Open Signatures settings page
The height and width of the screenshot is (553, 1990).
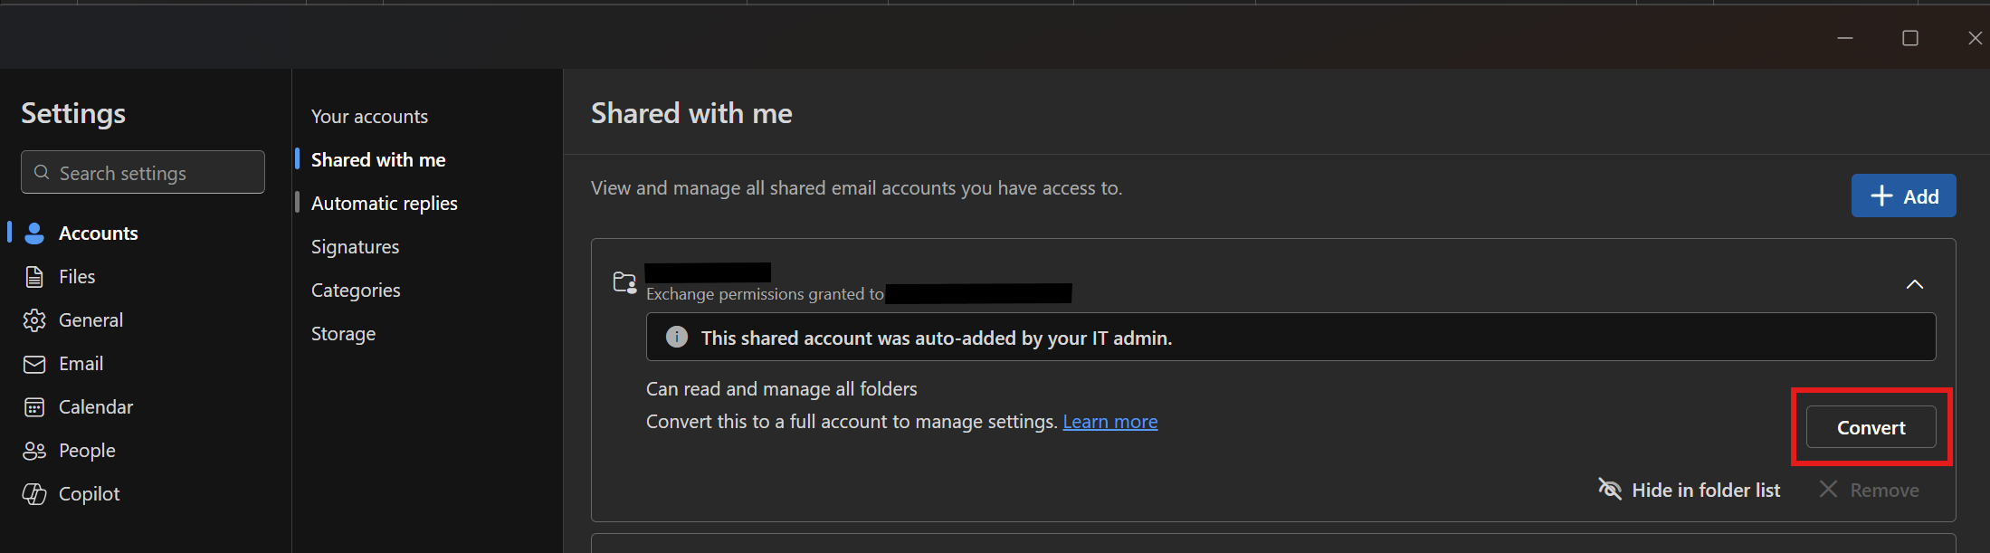(x=355, y=246)
